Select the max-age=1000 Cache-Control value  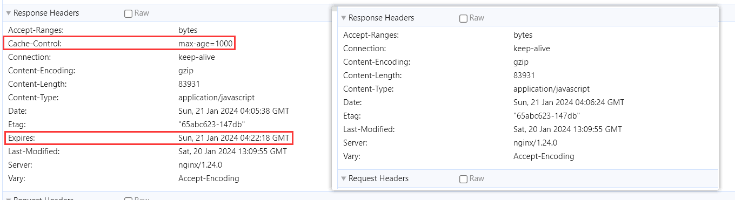(x=205, y=44)
